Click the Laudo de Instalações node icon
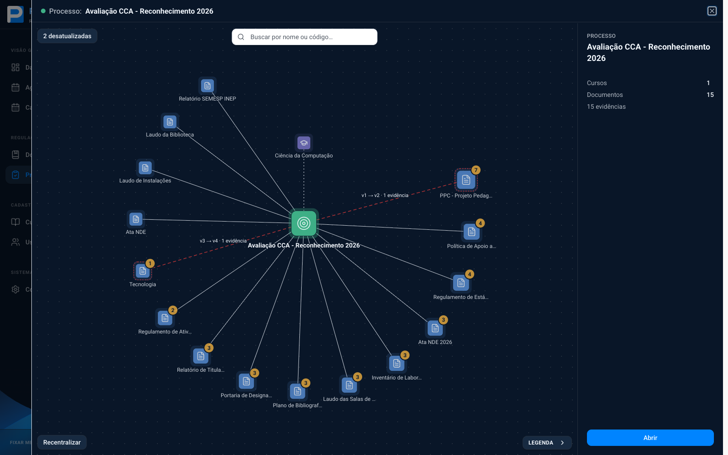The width and height of the screenshot is (728, 455). (x=145, y=168)
